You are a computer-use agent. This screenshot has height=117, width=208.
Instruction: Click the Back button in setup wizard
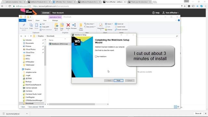tap(109, 81)
